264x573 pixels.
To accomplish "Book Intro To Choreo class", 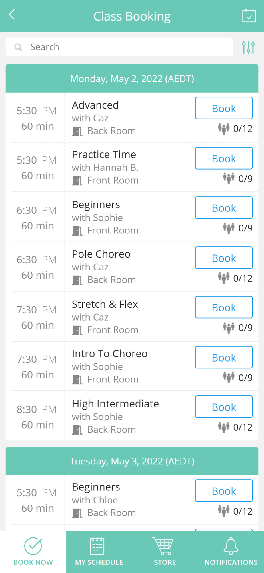I will pyautogui.click(x=224, y=357).
